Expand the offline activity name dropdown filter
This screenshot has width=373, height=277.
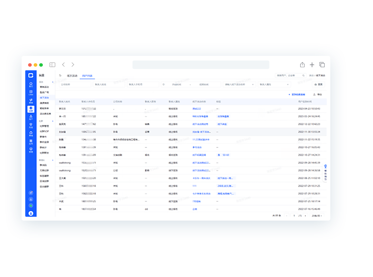(239, 84)
